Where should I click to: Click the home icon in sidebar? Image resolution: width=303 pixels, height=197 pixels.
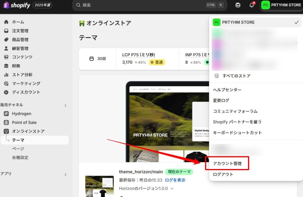point(6,22)
